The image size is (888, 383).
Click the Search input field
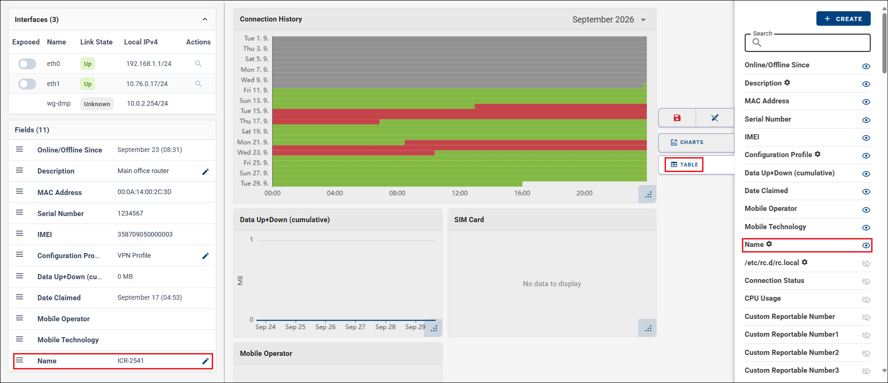[807, 43]
